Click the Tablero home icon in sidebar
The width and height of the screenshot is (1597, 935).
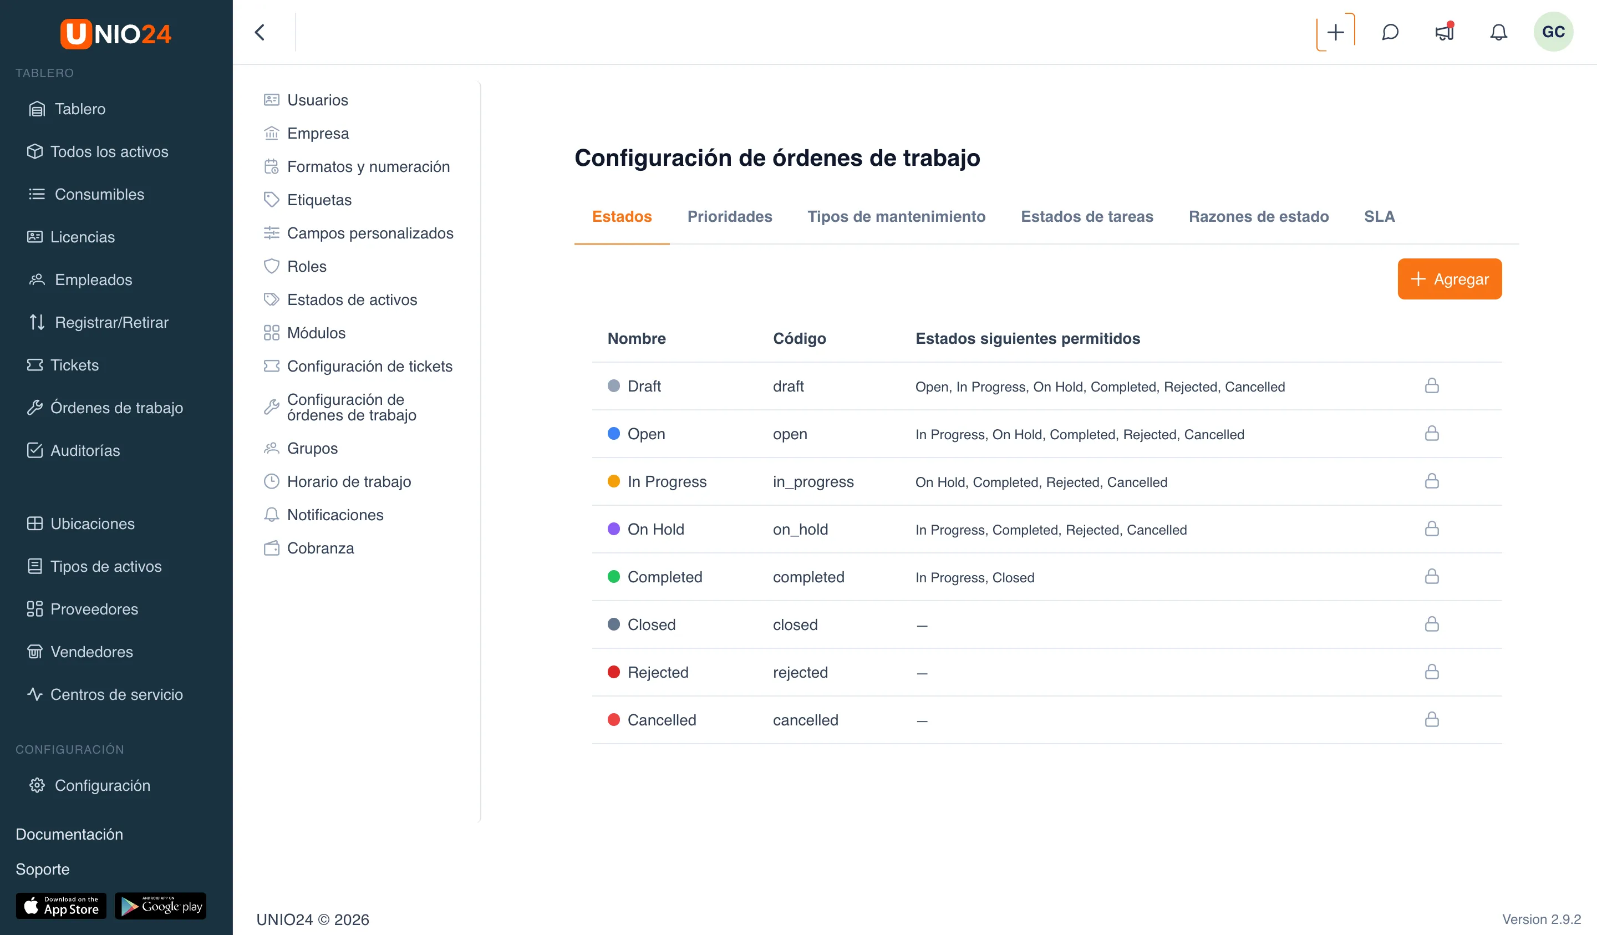(x=37, y=109)
